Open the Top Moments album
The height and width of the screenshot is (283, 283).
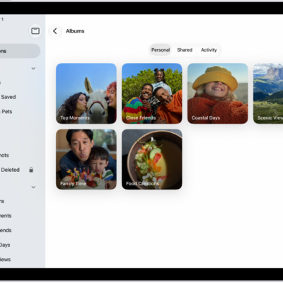(x=86, y=93)
